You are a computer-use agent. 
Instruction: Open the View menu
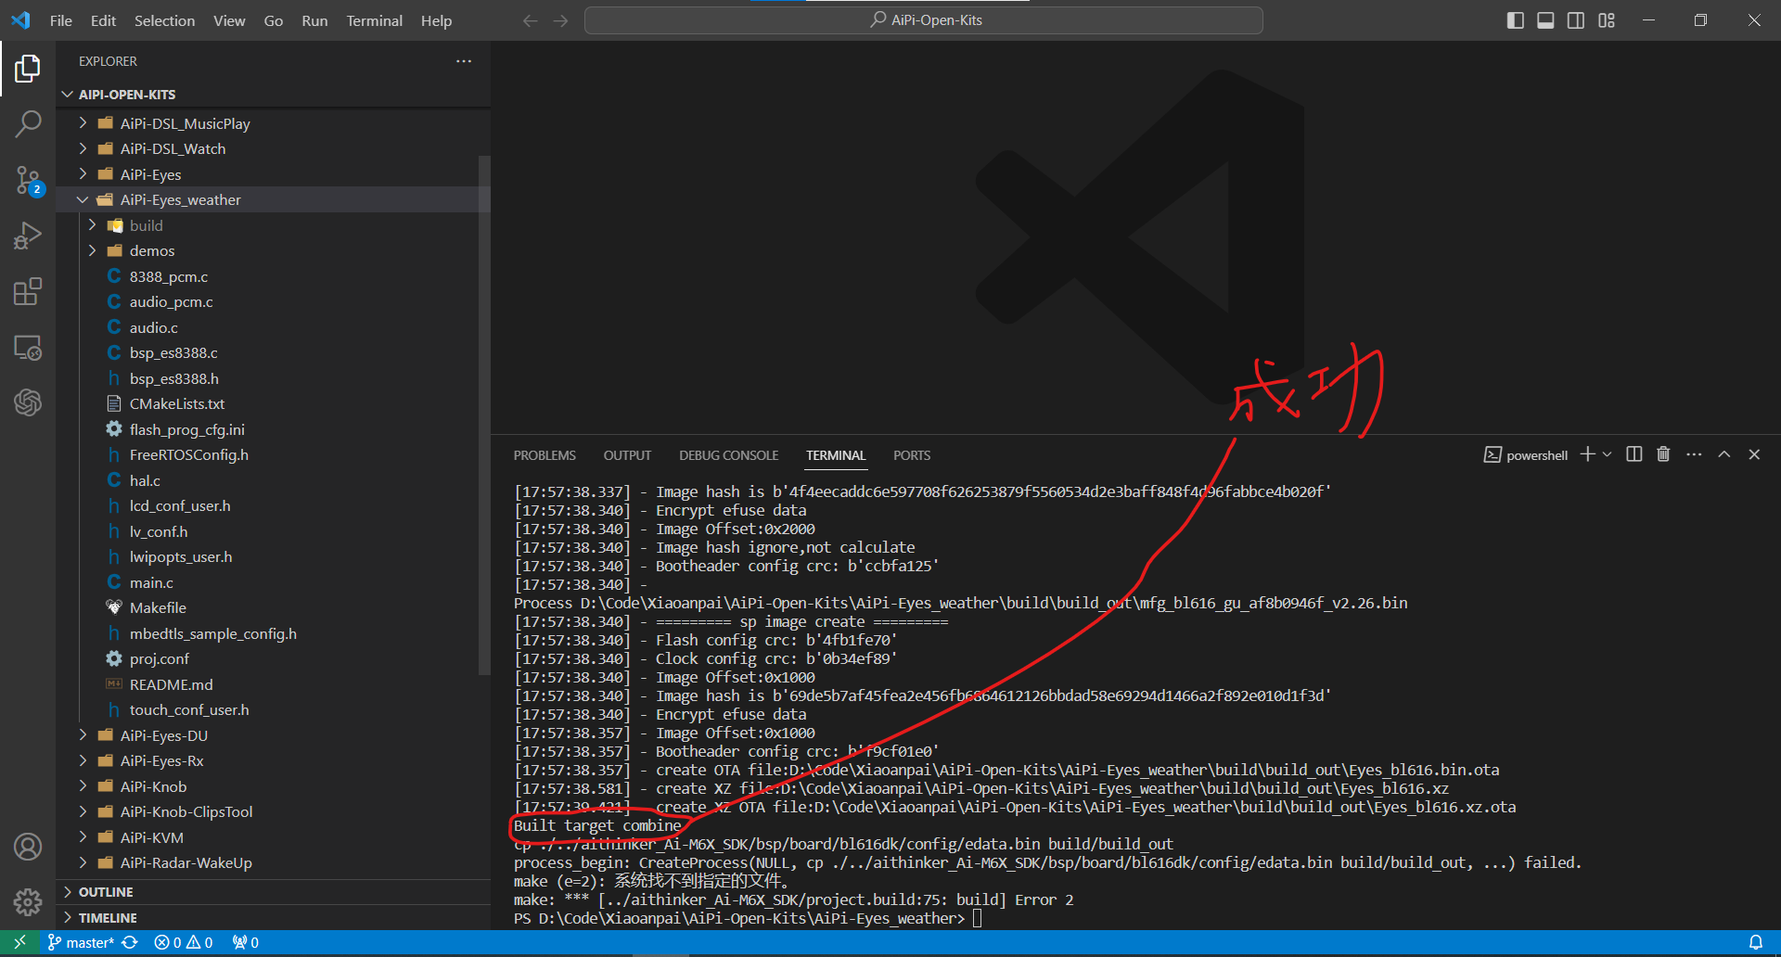(229, 20)
